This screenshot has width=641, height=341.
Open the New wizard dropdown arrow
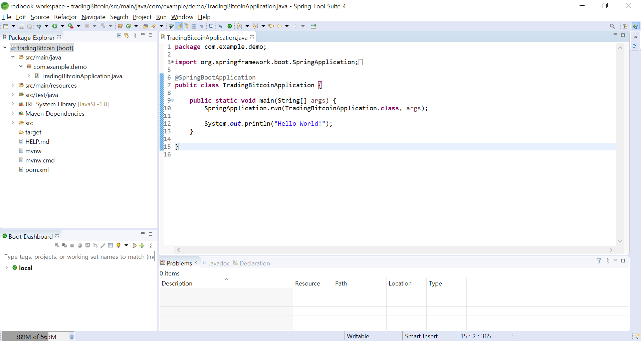click(x=13, y=26)
